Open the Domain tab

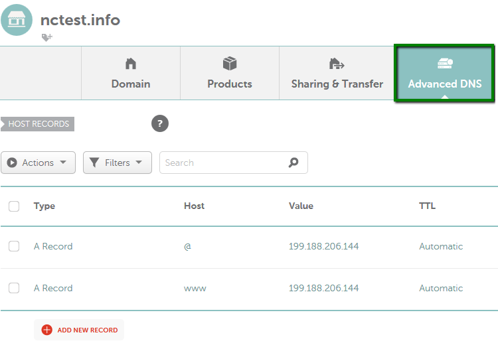coord(131,73)
